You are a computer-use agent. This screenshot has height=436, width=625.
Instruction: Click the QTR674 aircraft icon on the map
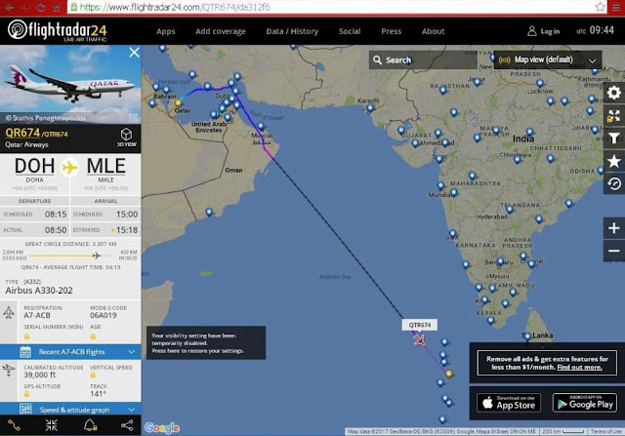[x=419, y=340]
